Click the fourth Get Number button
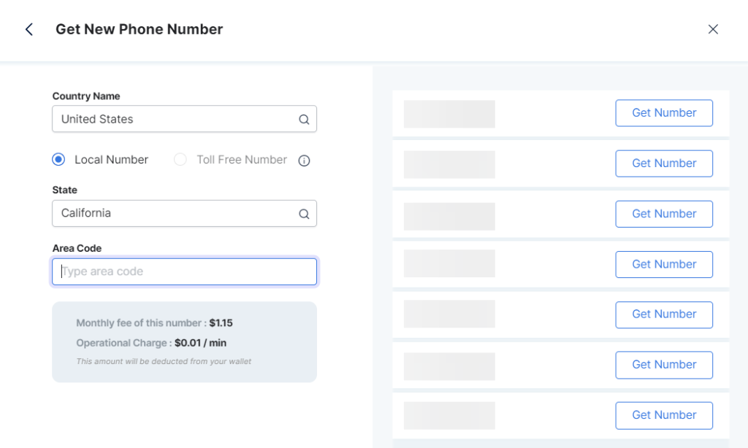The image size is (748, 448). (663, 264)
